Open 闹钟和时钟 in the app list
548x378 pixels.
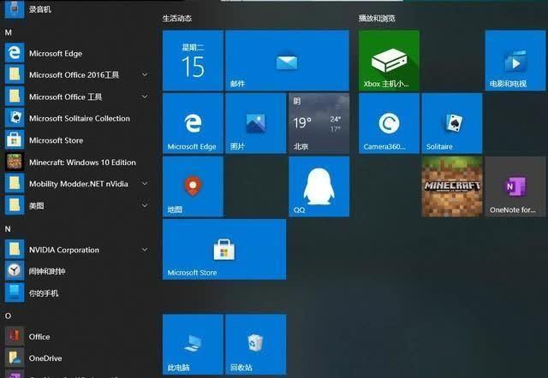(x=78, y=271)
